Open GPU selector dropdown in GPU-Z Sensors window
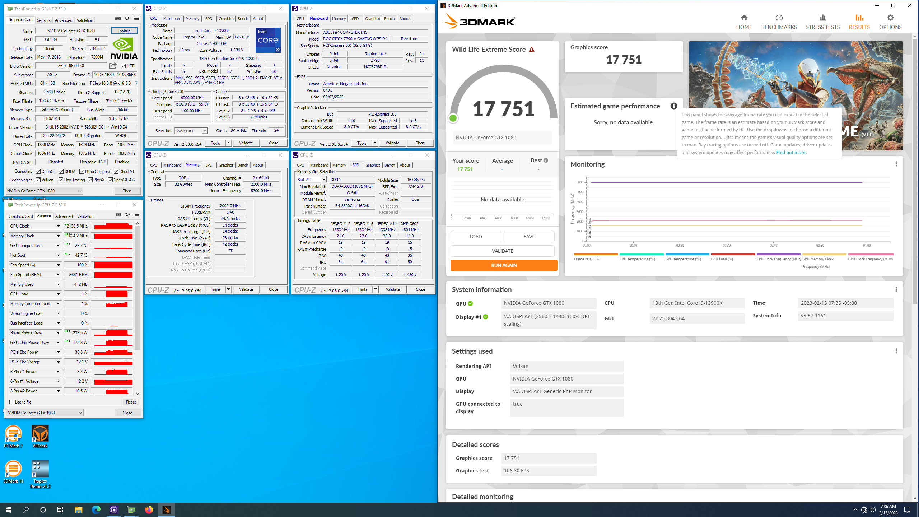 coord(45,413)
